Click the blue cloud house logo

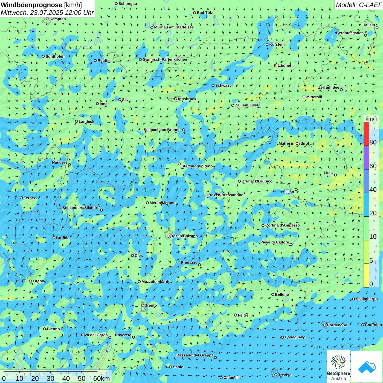pos(367,367)
